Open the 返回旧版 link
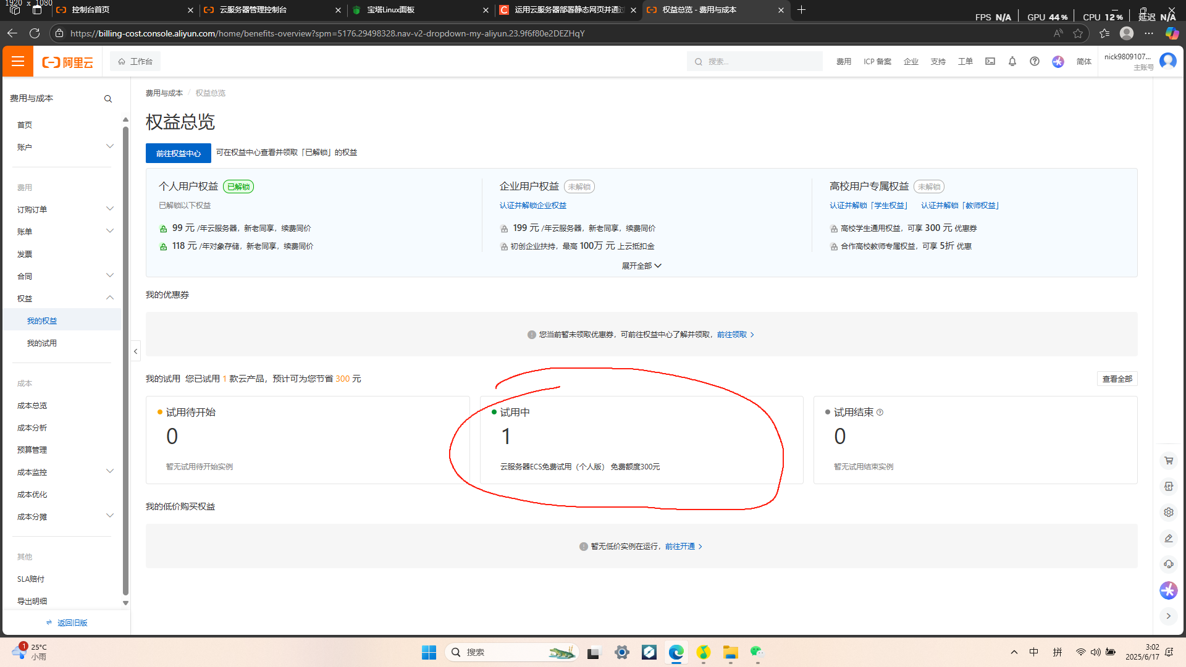Screen dimensions: 1186x667 pos(67,623)
